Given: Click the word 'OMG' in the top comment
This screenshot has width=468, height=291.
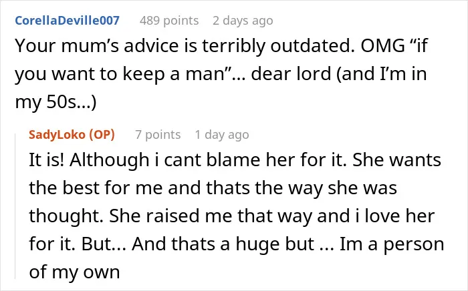Looking at the screenshot, I should (382, 45).
